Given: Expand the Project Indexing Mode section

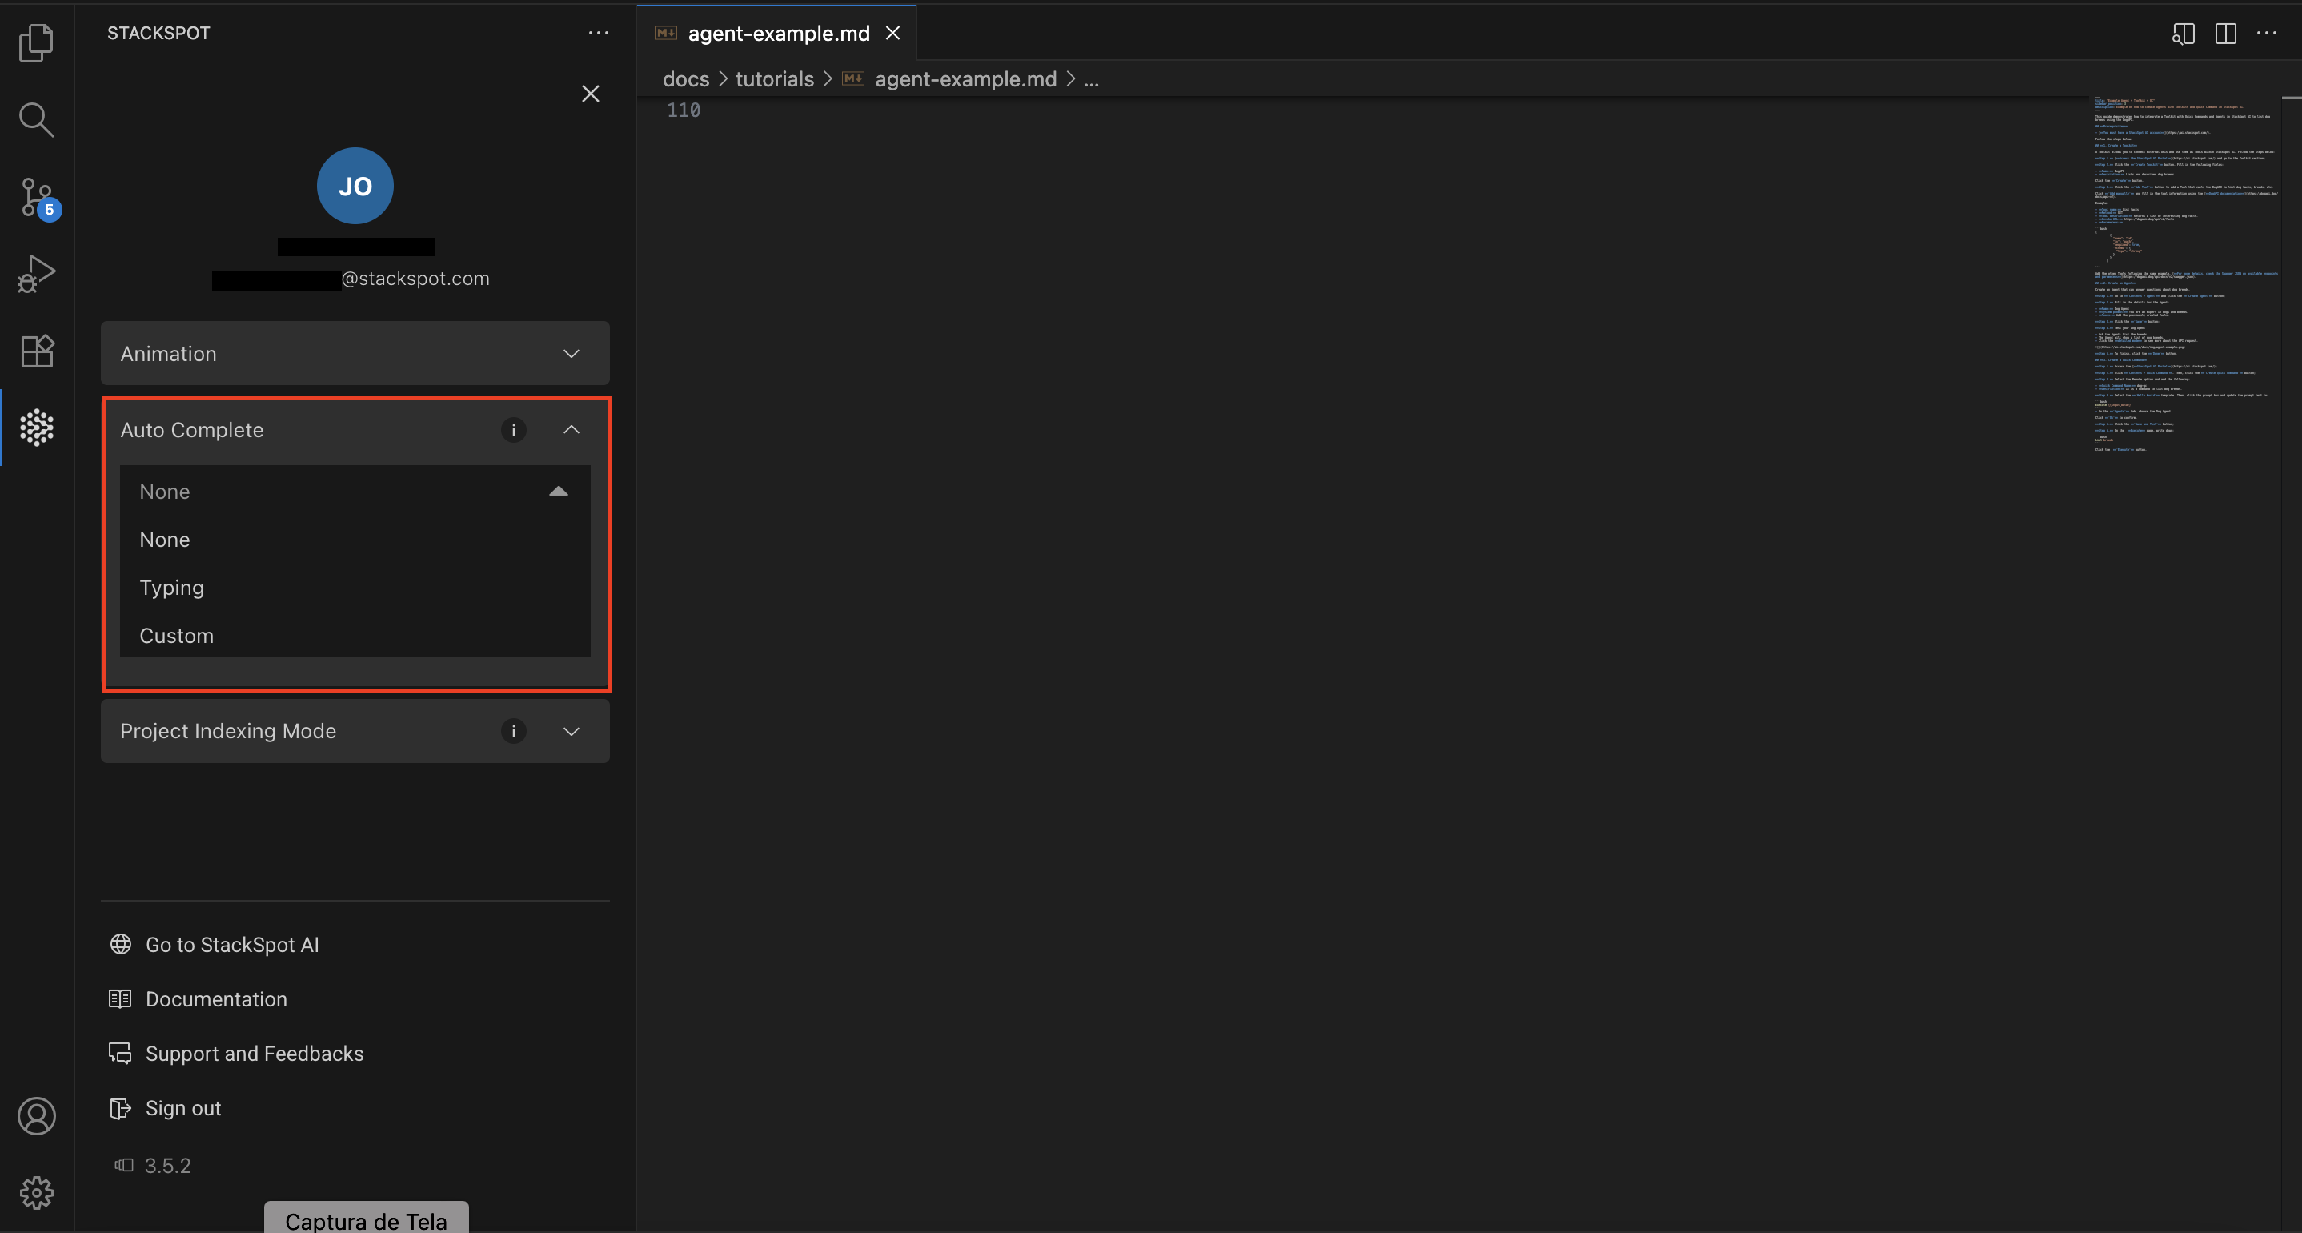Looking at the screenshot, I should pyautogui.click(x=571, y=730).
